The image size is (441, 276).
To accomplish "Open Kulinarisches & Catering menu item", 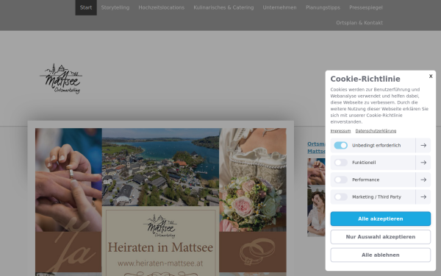I will [223, 7].
